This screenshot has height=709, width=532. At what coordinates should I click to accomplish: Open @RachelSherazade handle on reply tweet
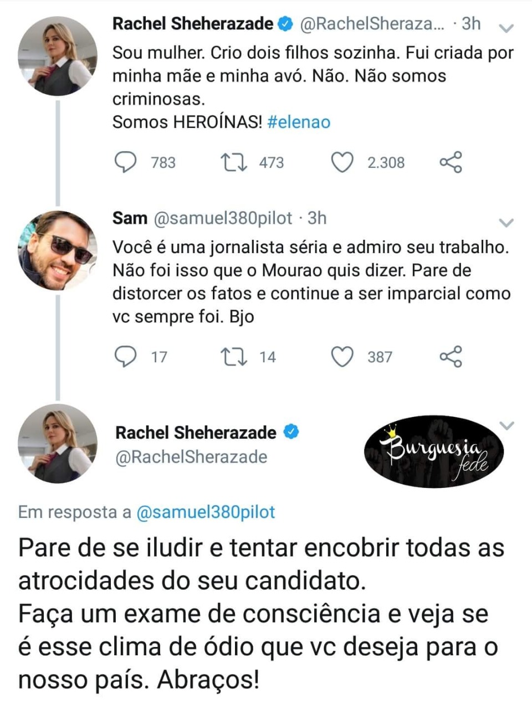191,457
